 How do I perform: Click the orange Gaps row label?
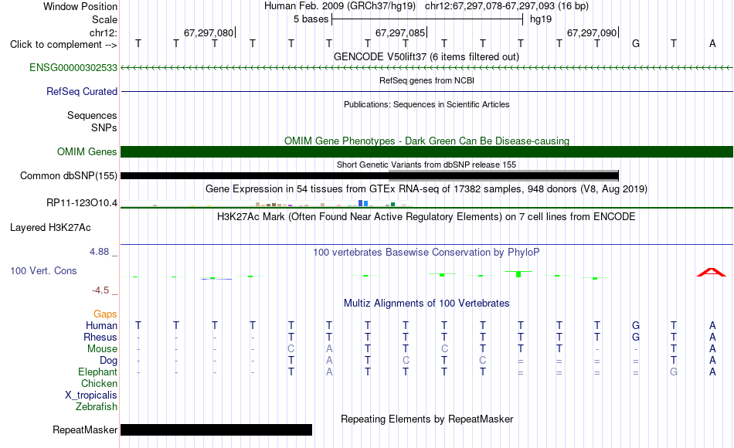click(105, 314)
